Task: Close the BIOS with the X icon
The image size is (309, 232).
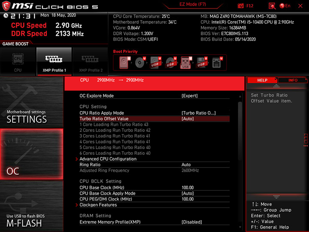Action: (x=300, y=6)
